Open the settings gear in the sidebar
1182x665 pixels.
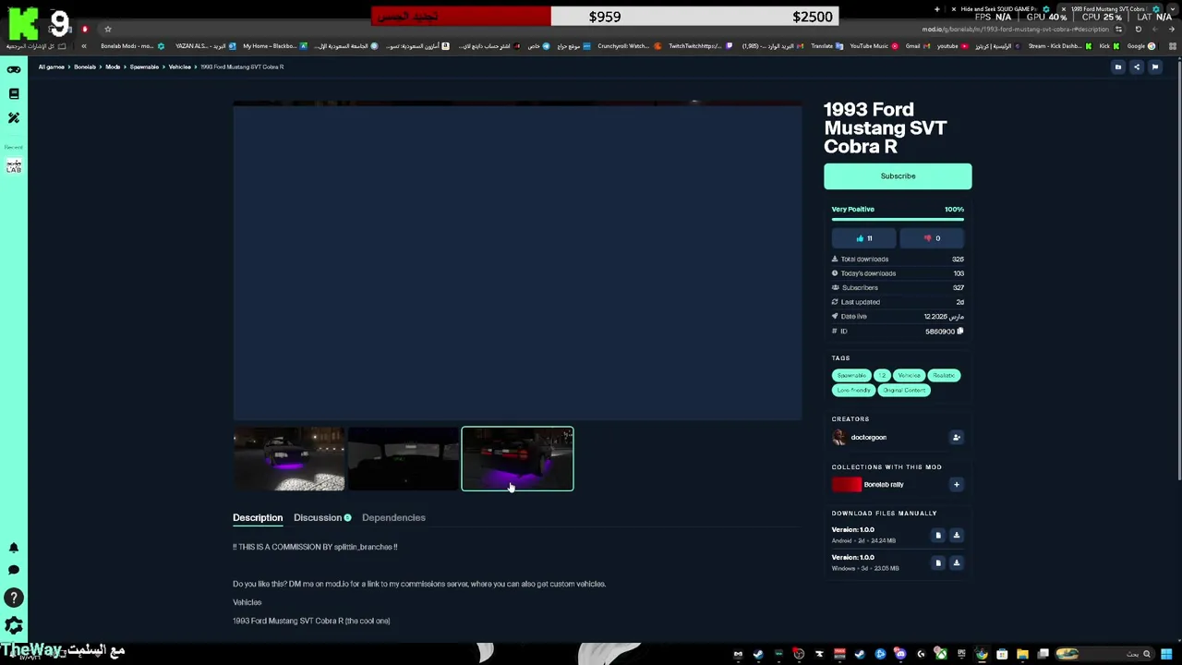tap(14, 626)
